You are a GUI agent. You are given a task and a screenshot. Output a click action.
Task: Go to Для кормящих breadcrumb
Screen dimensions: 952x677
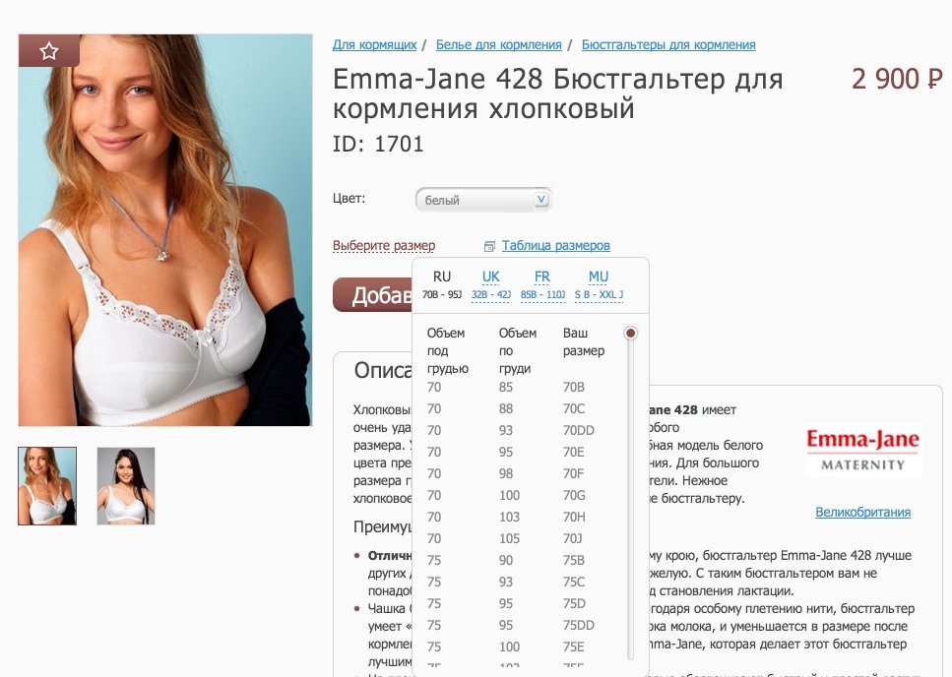(375, 44)
